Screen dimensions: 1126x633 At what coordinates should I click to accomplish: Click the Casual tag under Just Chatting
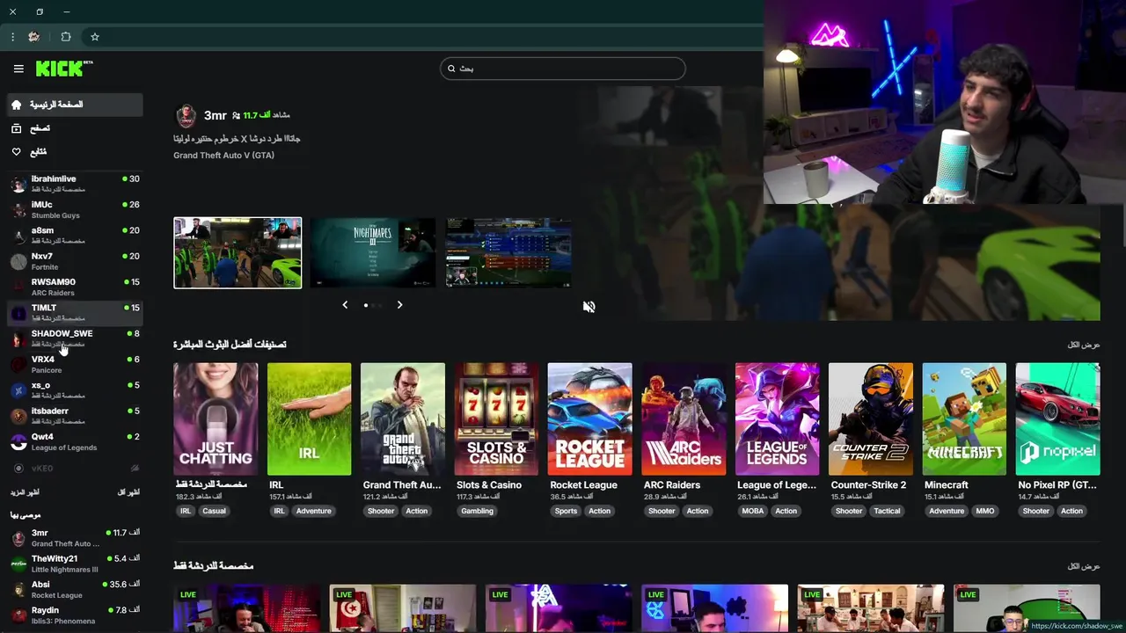coord(214,511)
